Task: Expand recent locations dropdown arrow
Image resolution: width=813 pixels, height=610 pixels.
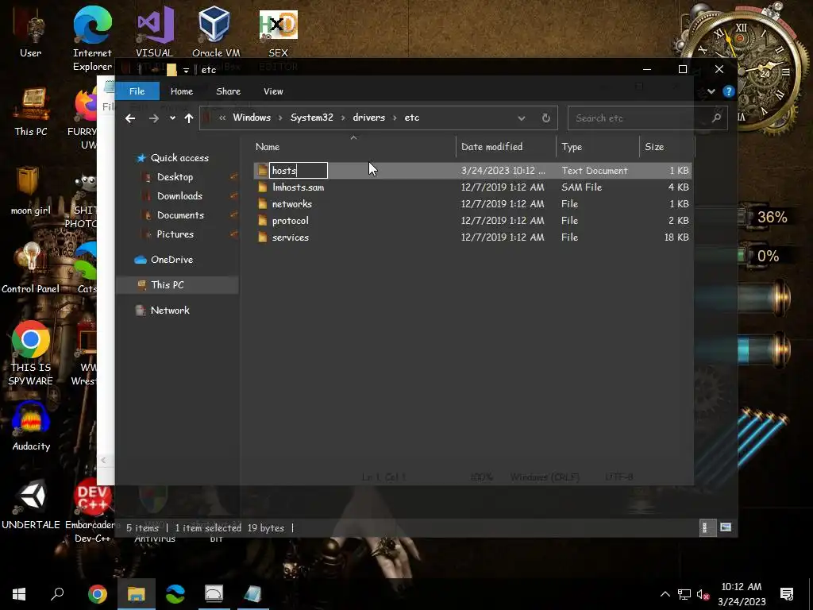Action: [x=172, y=118]
